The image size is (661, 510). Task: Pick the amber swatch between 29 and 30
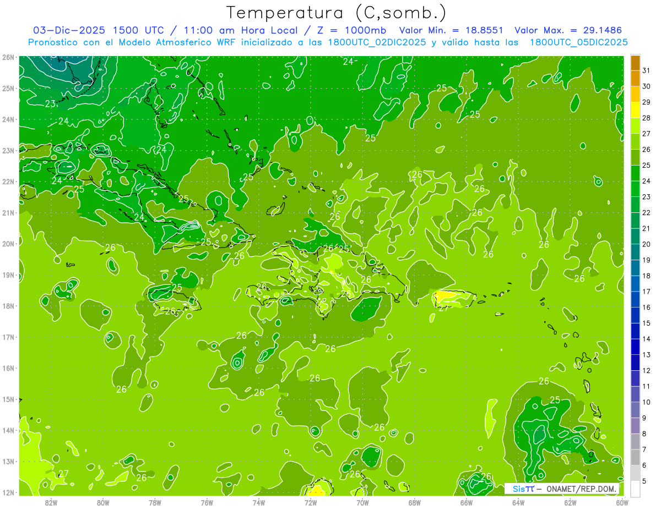point(636,94)
